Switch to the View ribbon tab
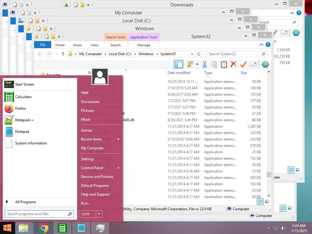 click(94, 45)
